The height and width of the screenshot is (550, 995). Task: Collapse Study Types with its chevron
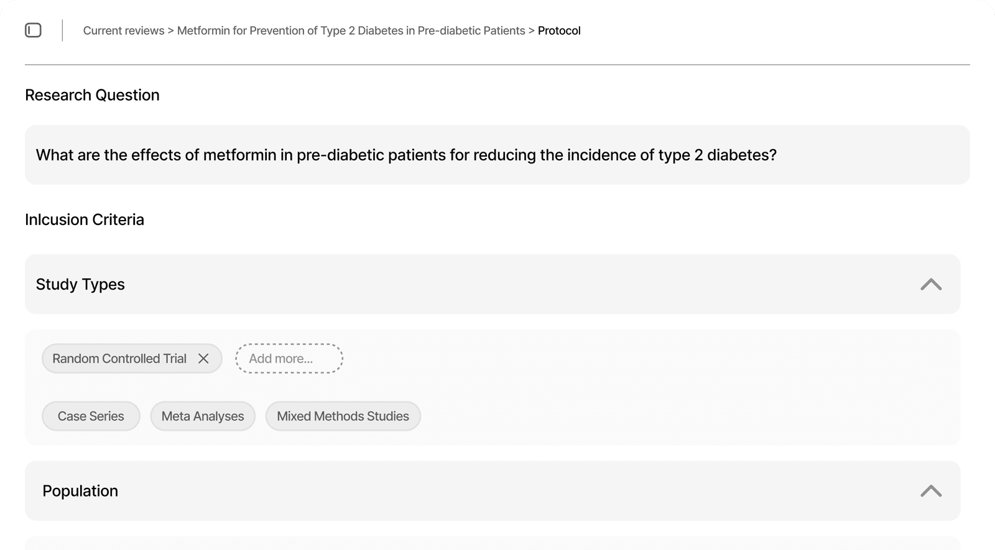click(930, 285)
